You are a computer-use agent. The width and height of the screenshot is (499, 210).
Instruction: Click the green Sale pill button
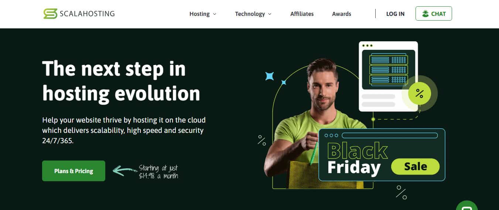tap(415, 166)
